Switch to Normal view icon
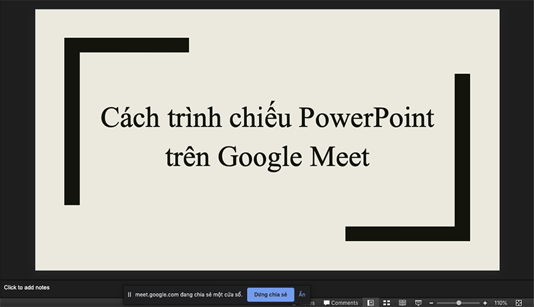This screenshot has height=307, width=534. coord(370,302)
